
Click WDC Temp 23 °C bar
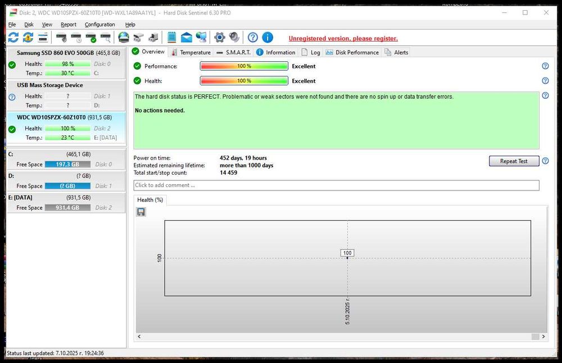pos(68,138)
